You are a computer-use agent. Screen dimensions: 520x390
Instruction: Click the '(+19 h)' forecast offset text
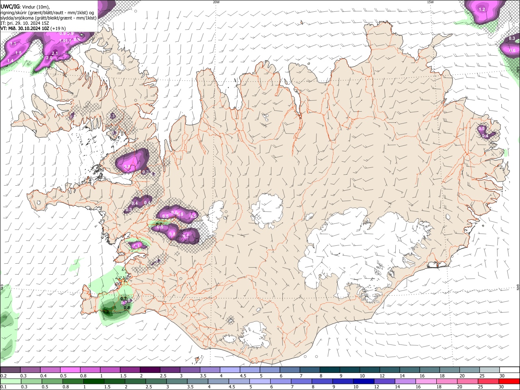[x=58, y=28]
